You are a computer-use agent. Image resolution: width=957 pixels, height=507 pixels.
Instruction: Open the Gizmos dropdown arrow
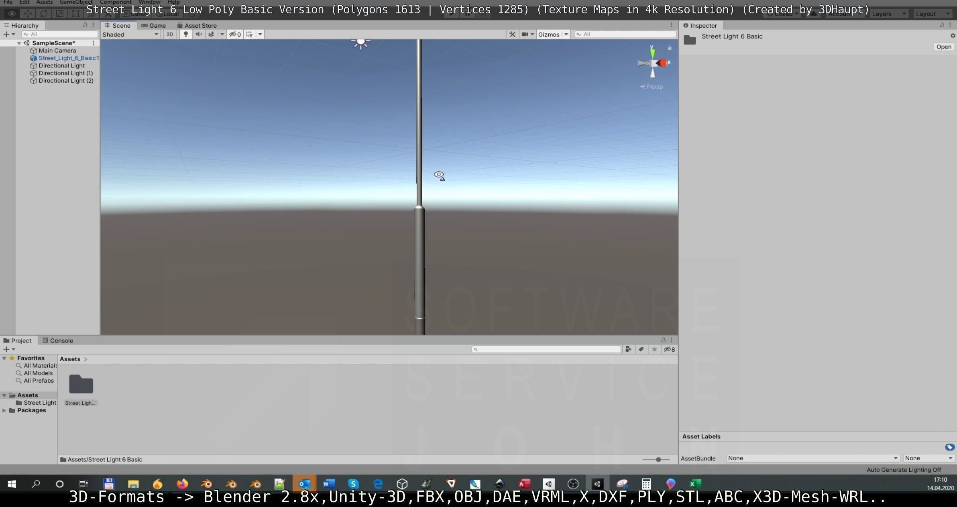(566, 35)
